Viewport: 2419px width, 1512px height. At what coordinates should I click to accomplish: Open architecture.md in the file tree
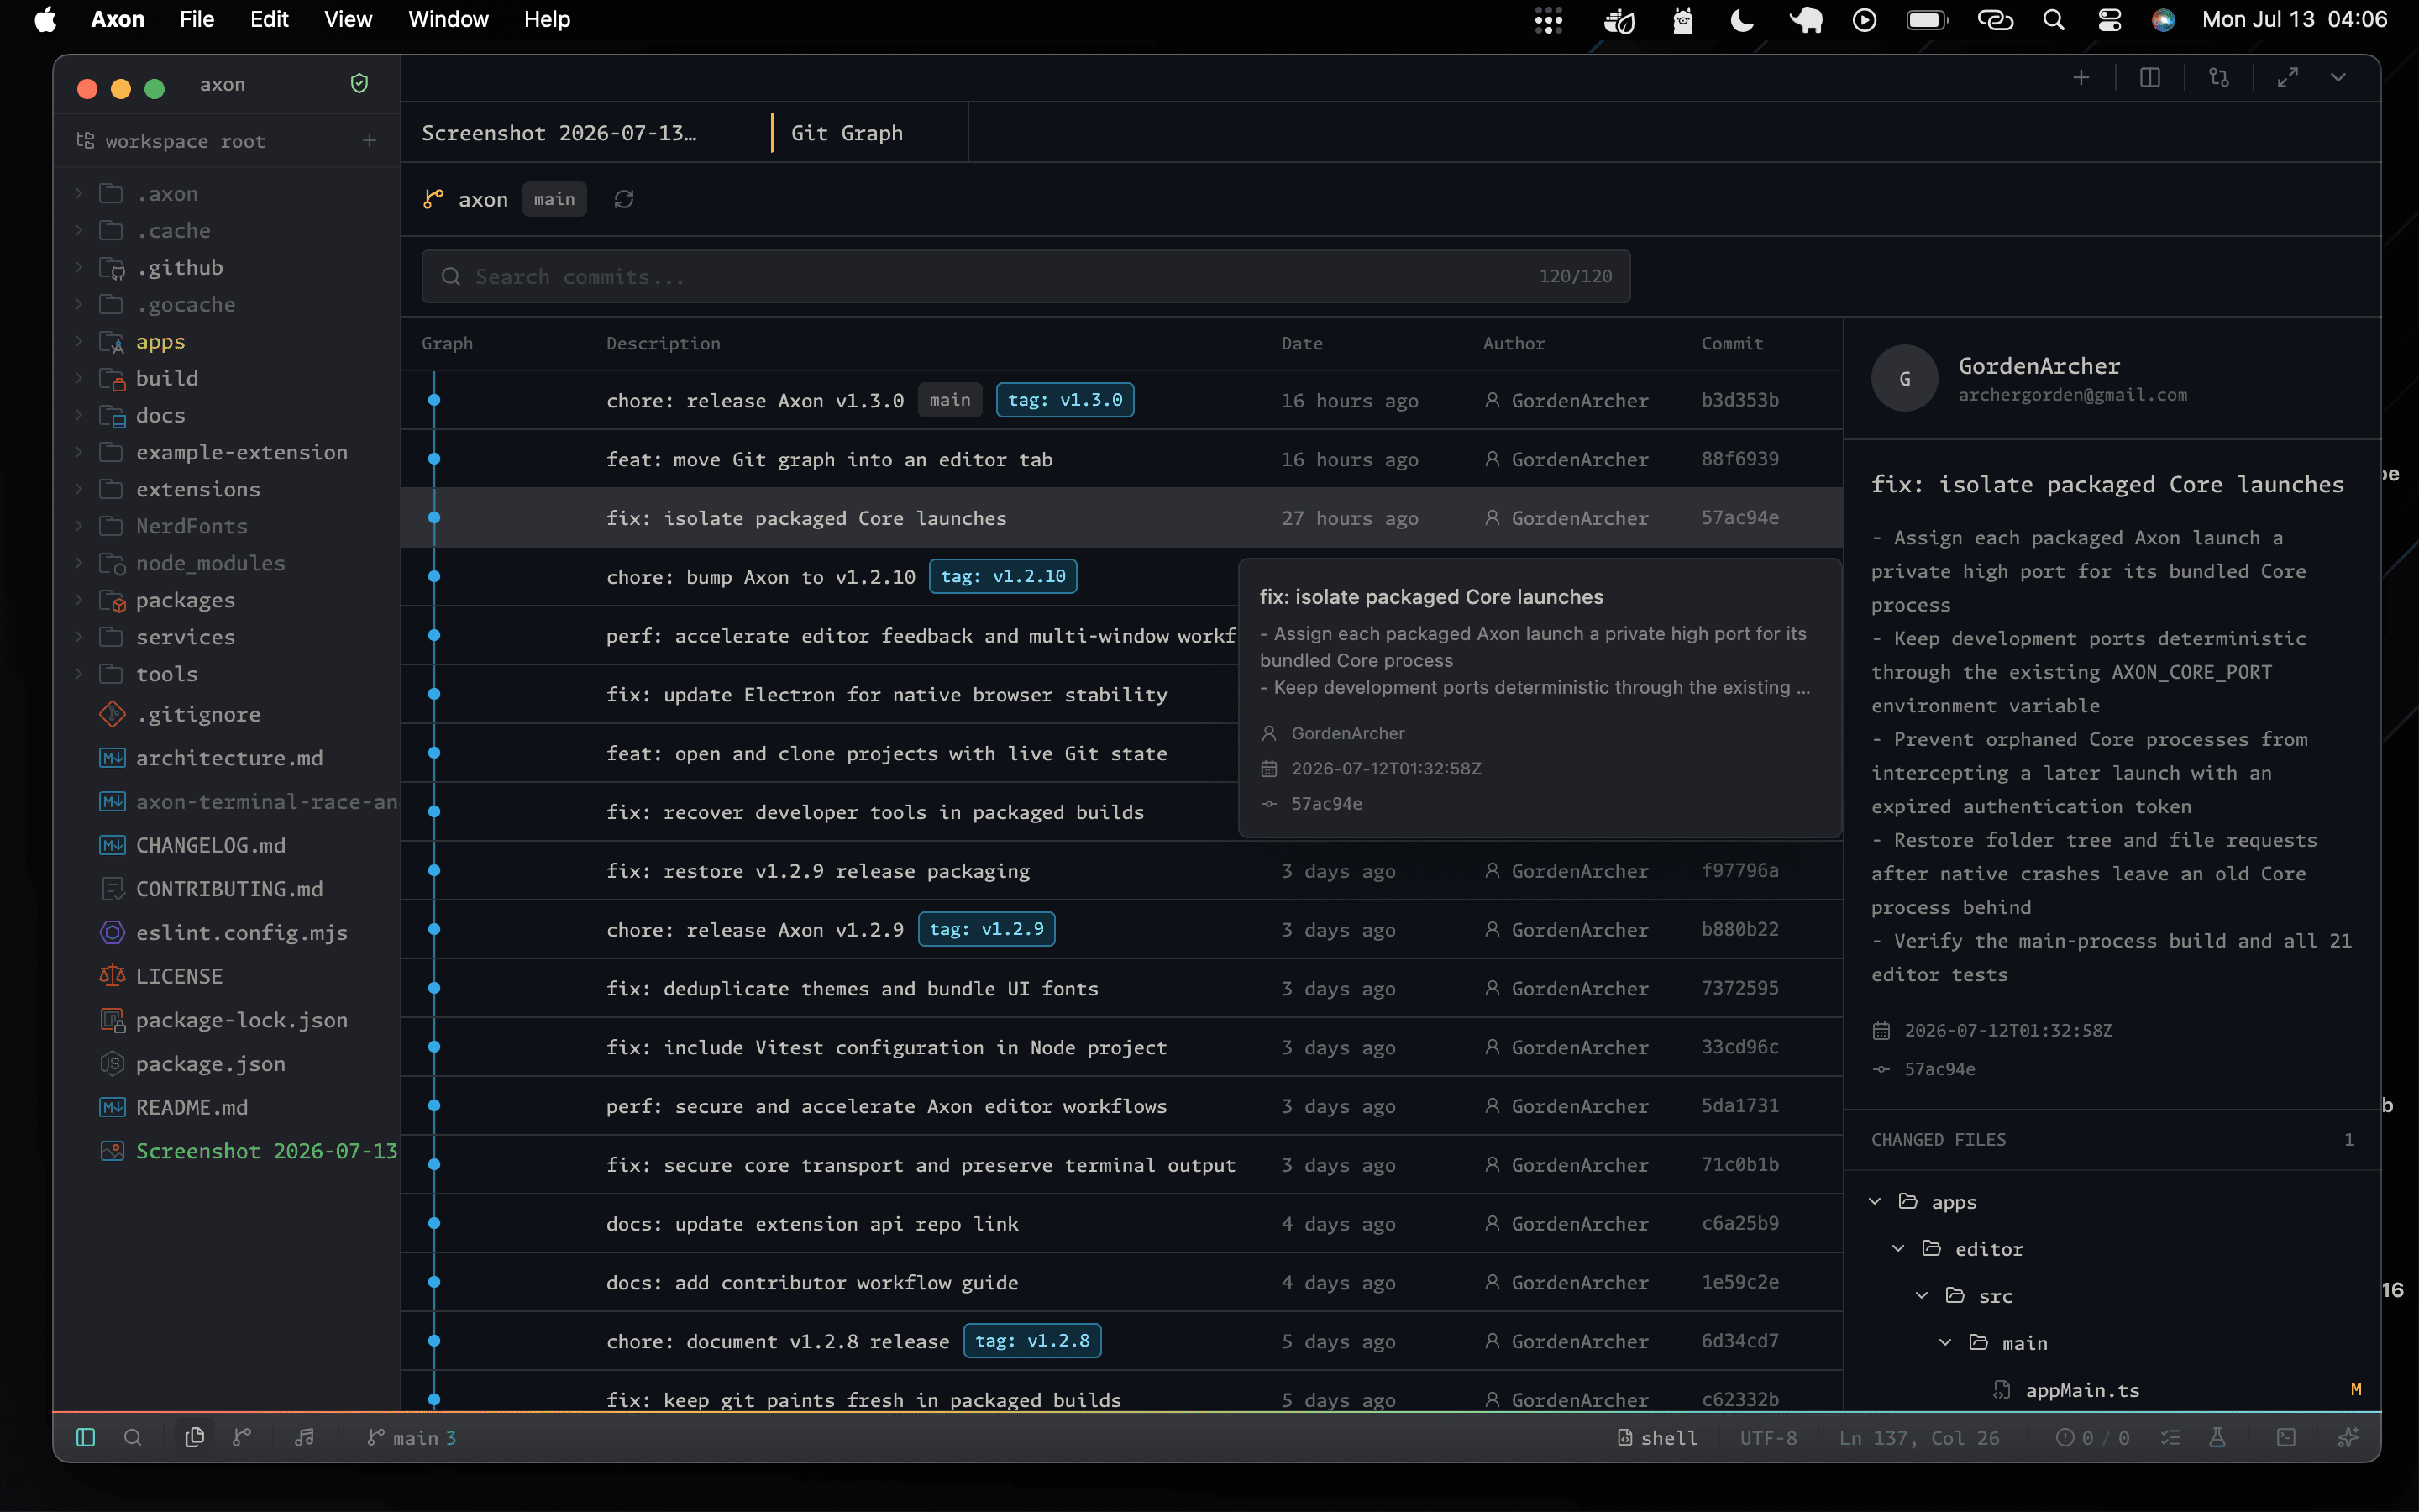pos(230,758)
